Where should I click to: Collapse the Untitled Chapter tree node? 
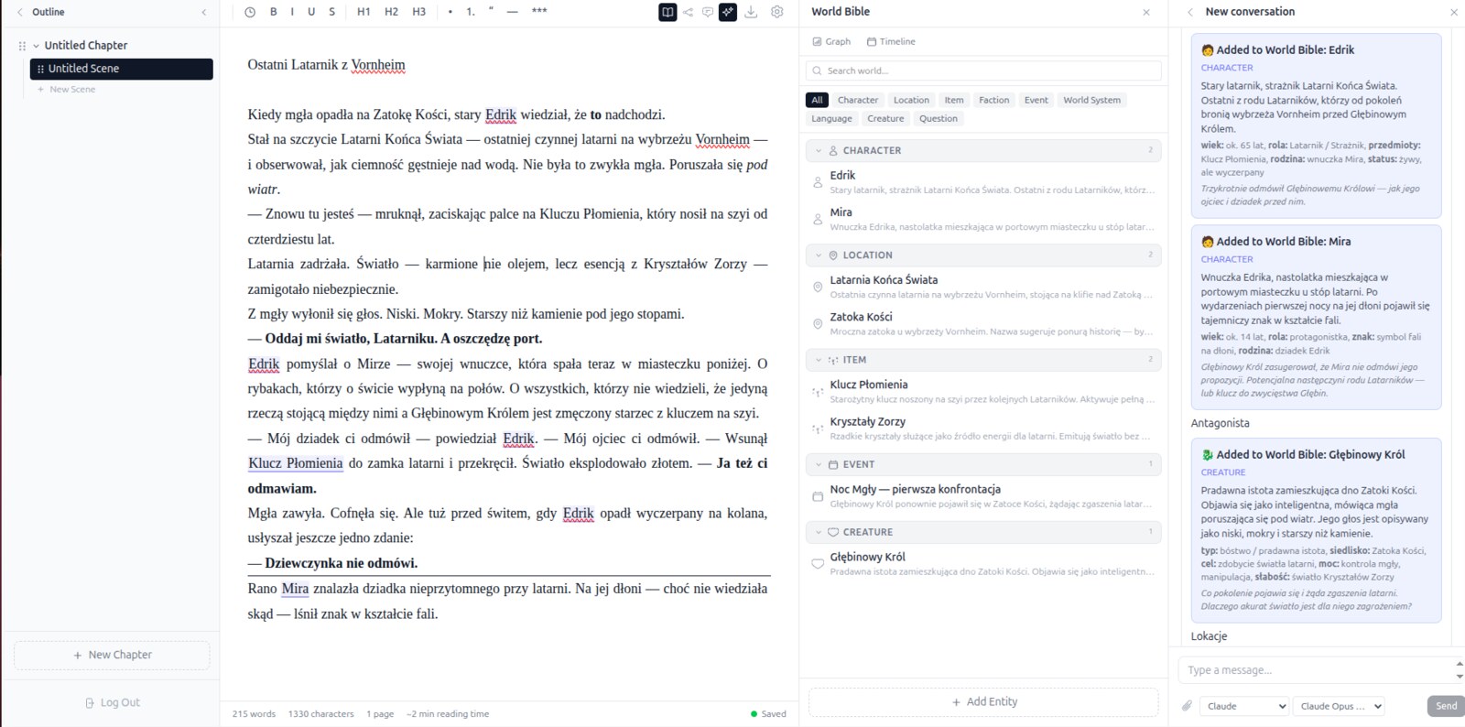coord(36,45)
